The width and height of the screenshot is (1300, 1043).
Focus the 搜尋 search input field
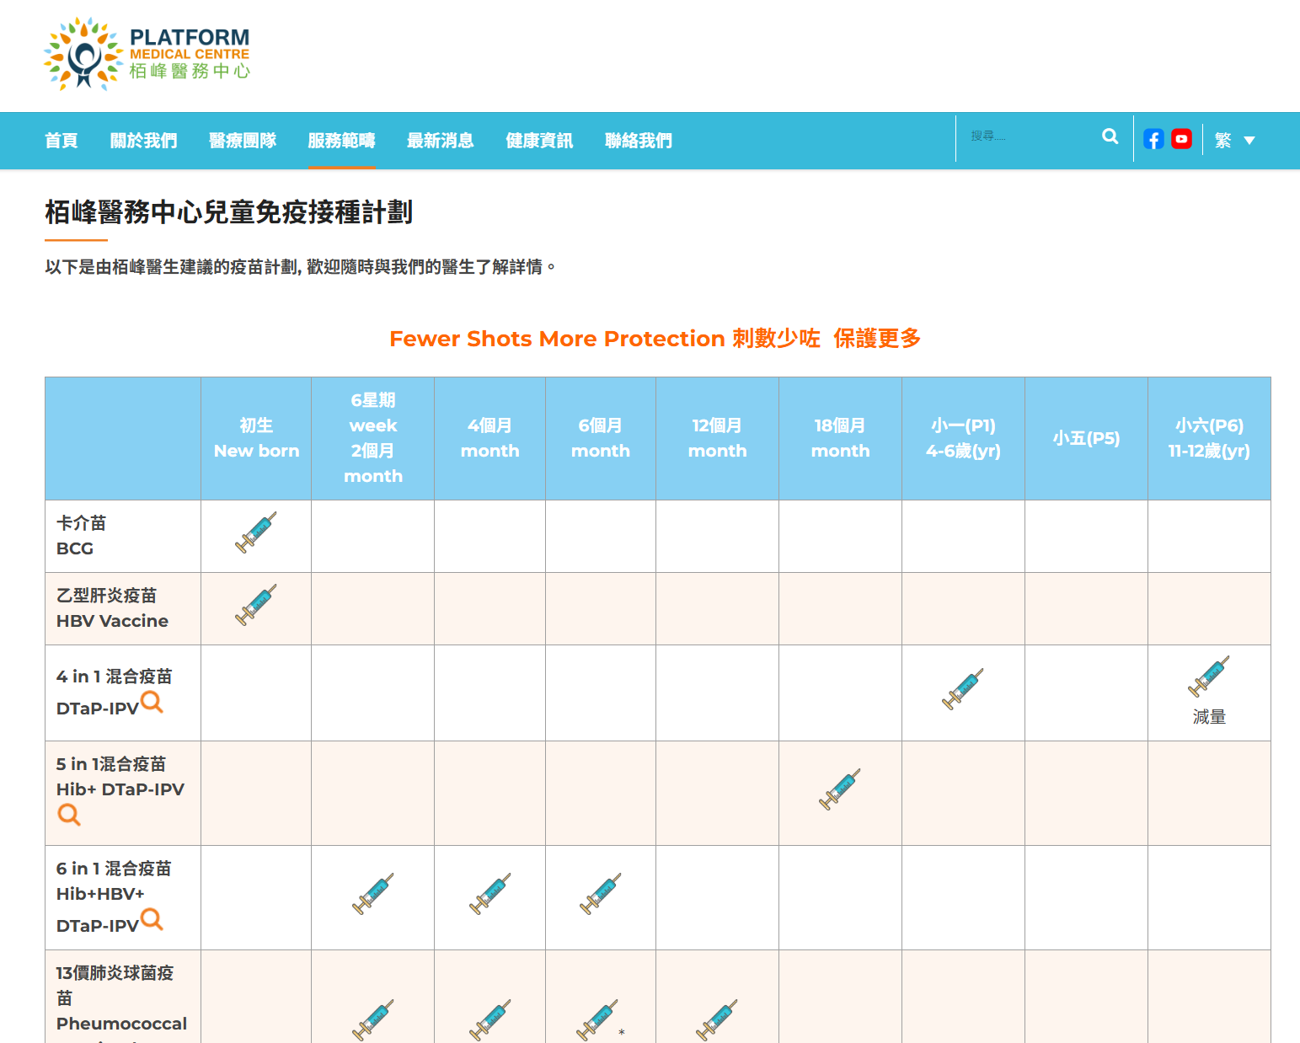pos(1030,136)
